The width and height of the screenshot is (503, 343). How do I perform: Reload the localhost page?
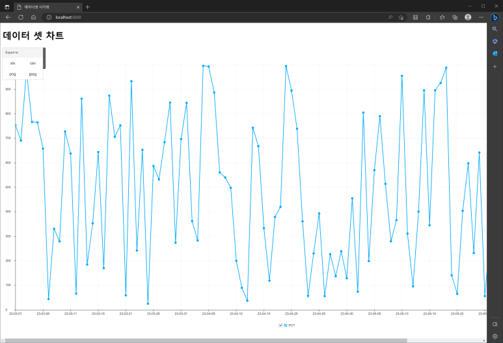[21, 18]
